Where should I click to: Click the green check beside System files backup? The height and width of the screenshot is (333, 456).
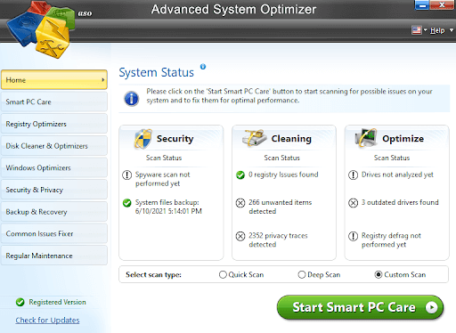coord(126,203)
